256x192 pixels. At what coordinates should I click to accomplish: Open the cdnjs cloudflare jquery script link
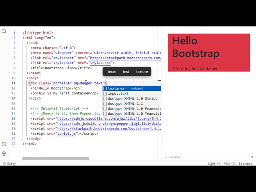click(x=109, y=118)
